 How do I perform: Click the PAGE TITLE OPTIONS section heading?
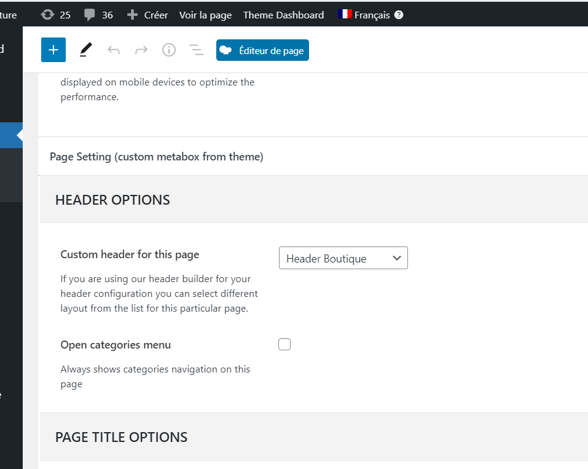click(121, 437)
